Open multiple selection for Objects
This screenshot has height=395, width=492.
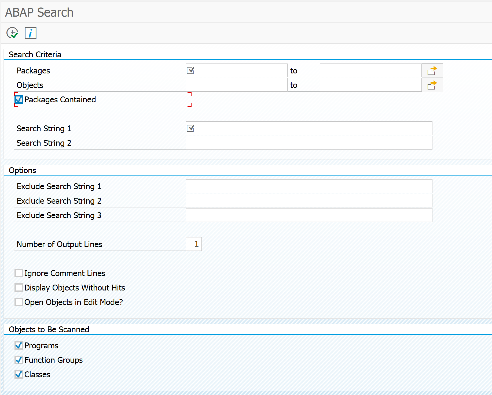[432, 85]
